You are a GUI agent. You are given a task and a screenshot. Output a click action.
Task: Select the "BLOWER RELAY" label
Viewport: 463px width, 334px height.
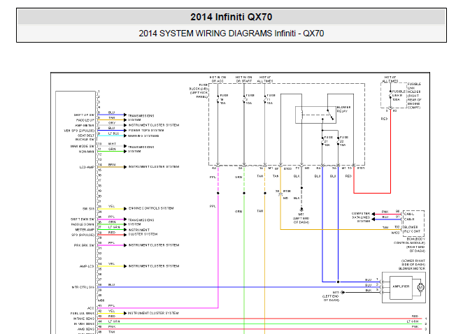[x=343, y=109]
